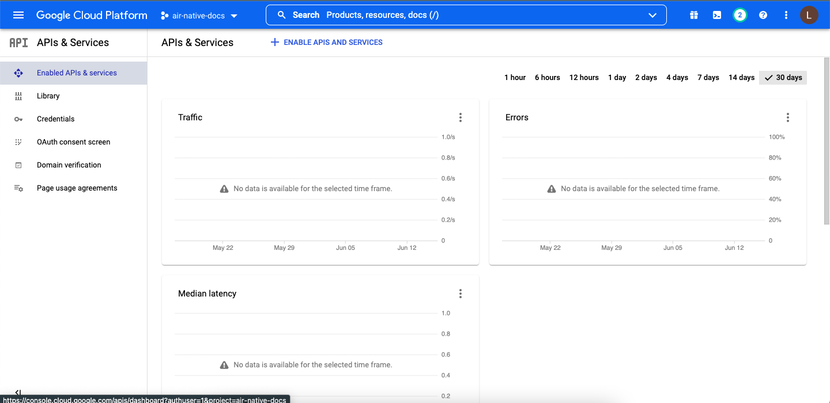
Task: Click in the search products input field
Action: coord(461,15)
